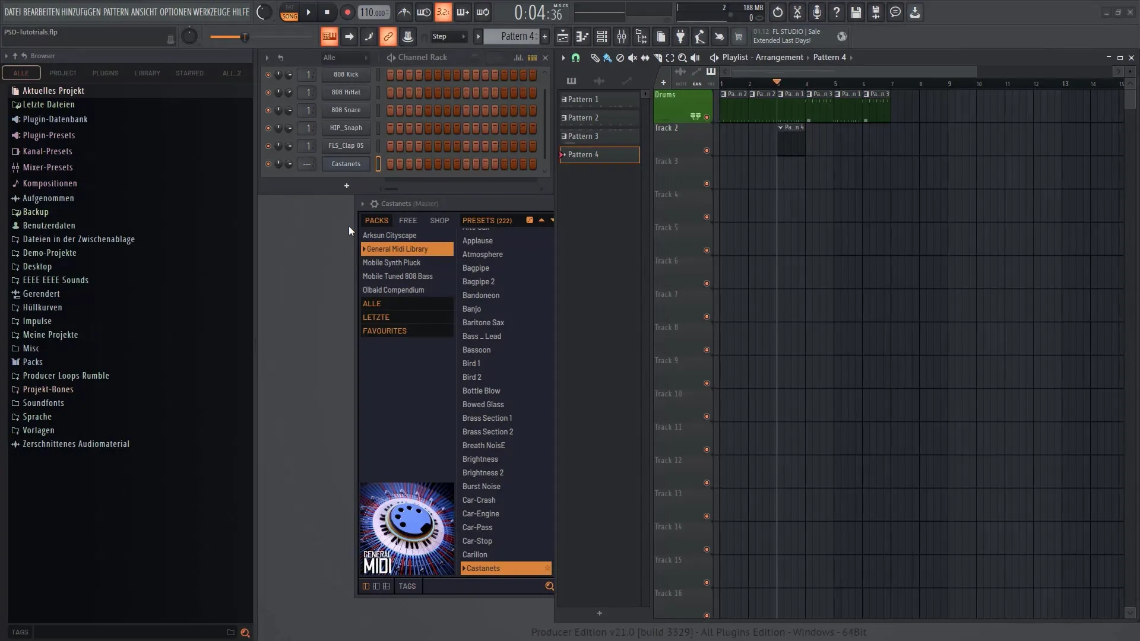Click the Stop button in transport bar
This screenshot has height=641, width=1140.
pos(327,12)
